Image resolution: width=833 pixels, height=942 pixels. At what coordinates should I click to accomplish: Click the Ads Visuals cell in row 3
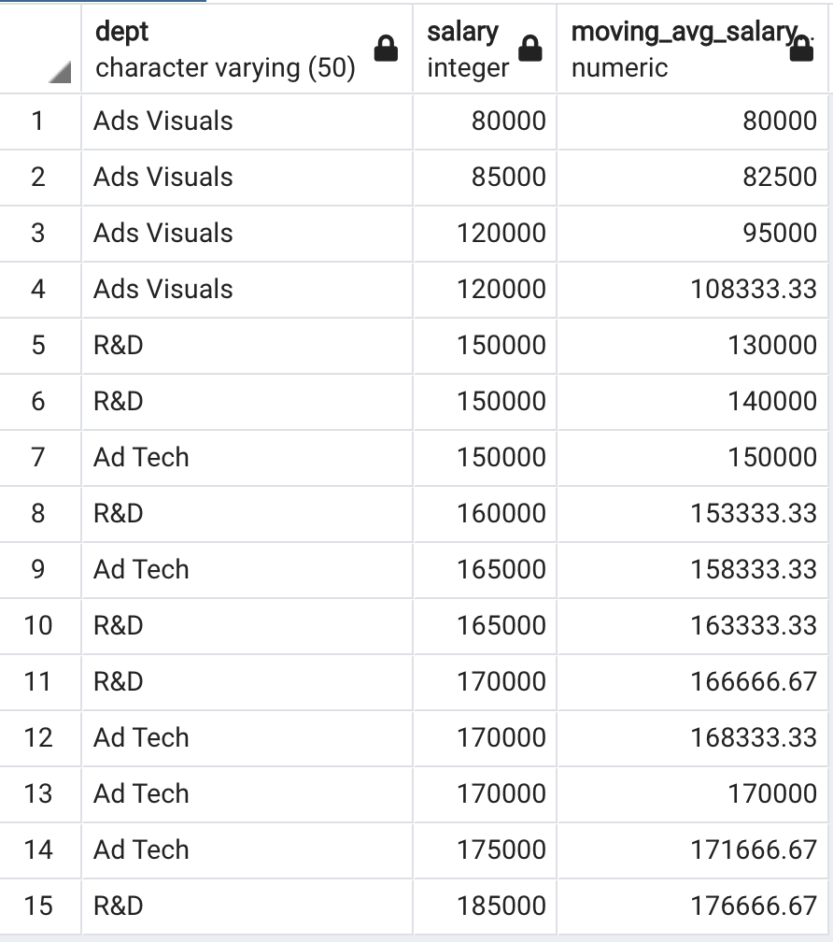tap(247, 233)
